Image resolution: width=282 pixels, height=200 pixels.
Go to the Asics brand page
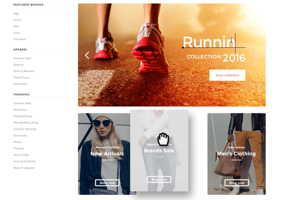coord(17,33)
